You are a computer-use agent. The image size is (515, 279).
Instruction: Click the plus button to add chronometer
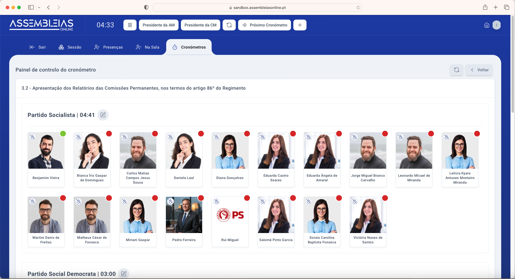[300, 25]
